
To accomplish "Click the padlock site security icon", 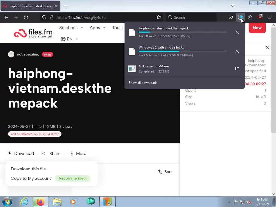I will pos(51,18).
